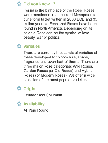Click the flower icon beside Did you know
The image size is (108, 143).
tap(19, 4)
